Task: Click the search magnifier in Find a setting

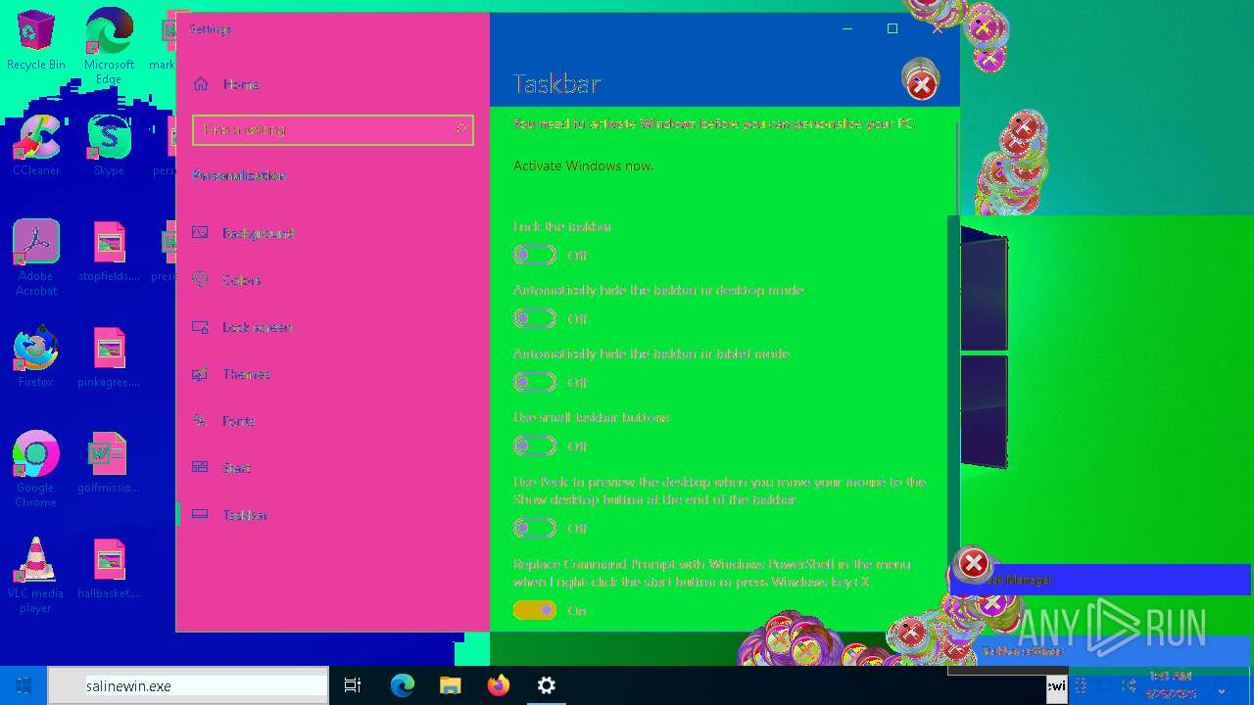Action: pos(460,129)
